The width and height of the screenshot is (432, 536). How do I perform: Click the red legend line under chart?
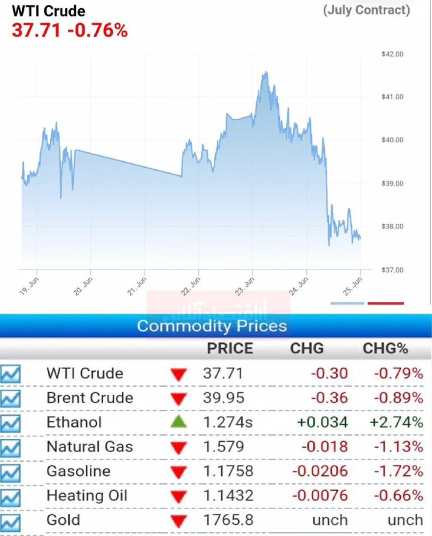386,303
